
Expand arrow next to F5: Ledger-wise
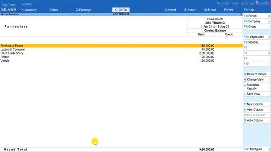269,37
